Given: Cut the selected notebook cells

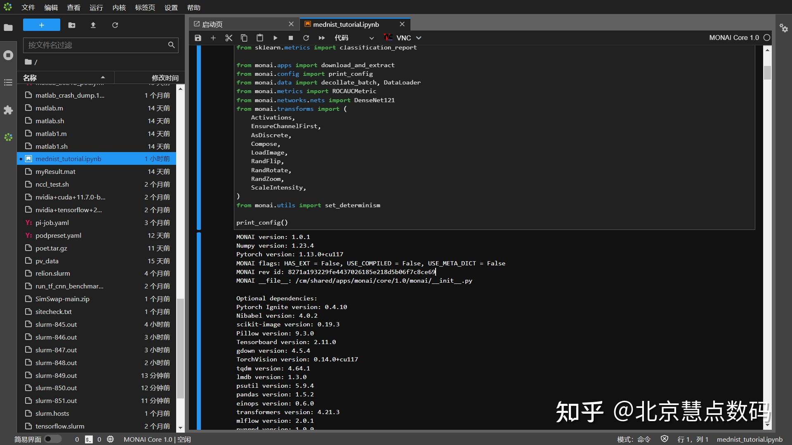Looking at the screenshot, I should (229, 37).
